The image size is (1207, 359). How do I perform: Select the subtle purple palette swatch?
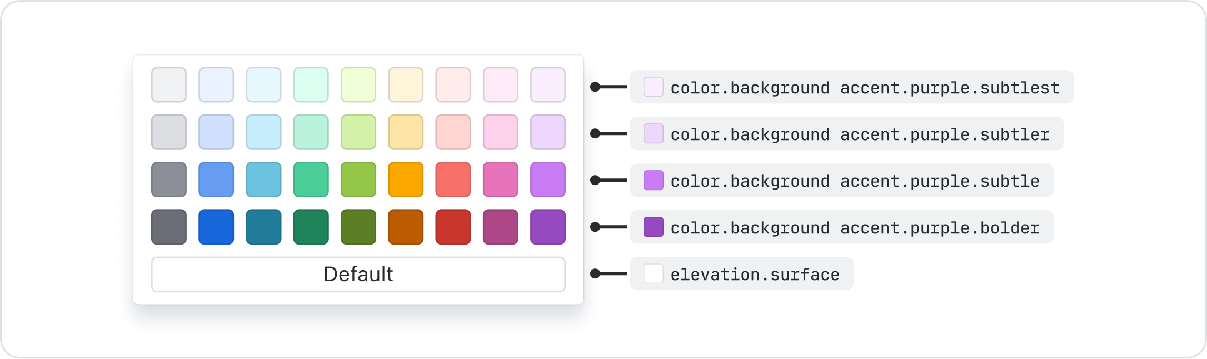point(548,179)
